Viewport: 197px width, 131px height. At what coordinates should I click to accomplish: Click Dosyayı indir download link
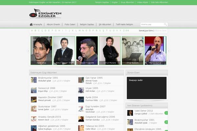click(x=136, y=80)
